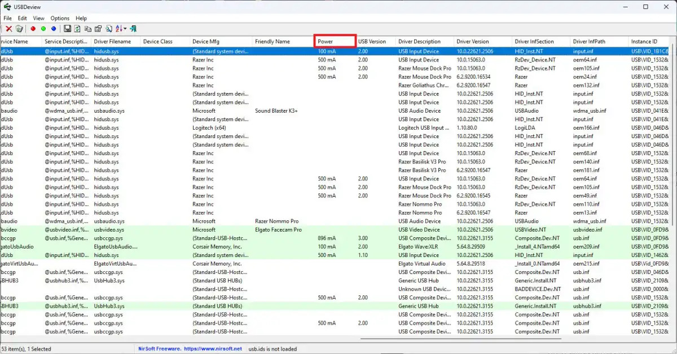Sort by the USB Version column header
The image size is (677, 354).
click(x=372, y=41)
